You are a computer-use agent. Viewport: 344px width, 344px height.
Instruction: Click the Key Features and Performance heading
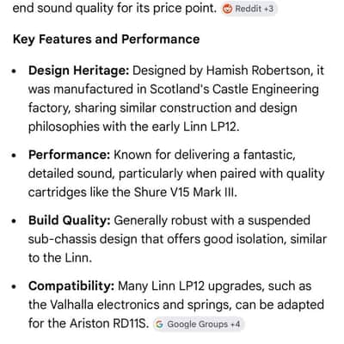pos(106,40)
